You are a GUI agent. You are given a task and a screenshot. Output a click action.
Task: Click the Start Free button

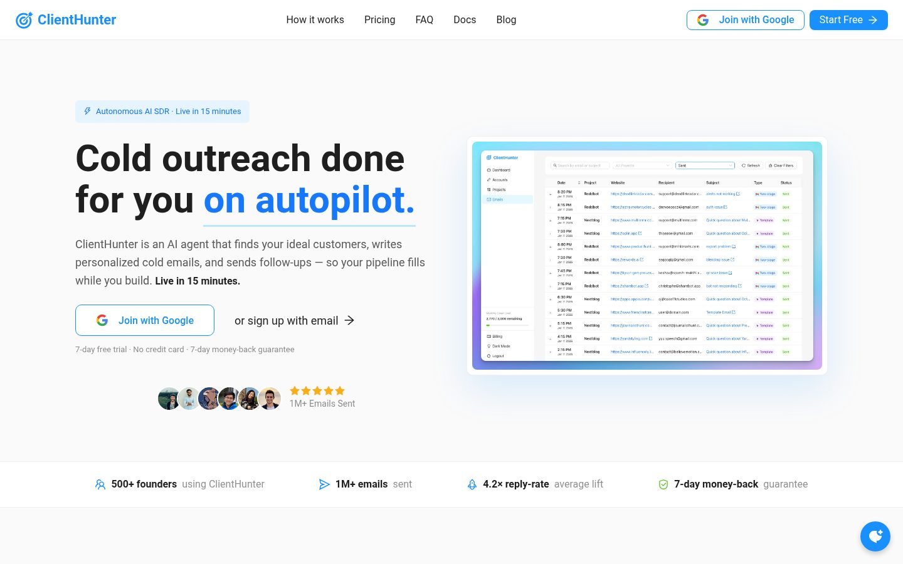click(x=848, y=20)
